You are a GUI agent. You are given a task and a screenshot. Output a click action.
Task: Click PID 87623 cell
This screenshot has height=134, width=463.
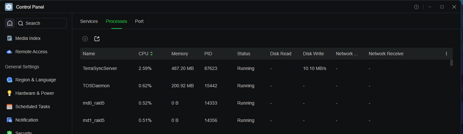pos(211,68)
